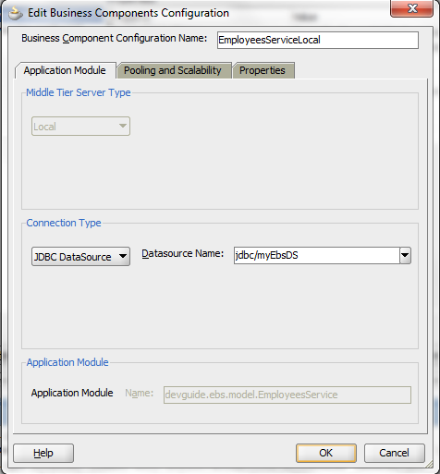The height and width of the screenshot is (474, 440).
Task: Click the devguide.ebs.model.EmployeesService name field
Action: pos(287,395)
